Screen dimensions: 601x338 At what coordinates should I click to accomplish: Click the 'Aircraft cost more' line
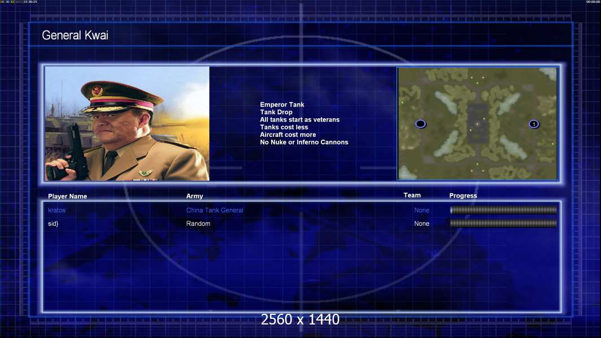(x=288, y=135)
